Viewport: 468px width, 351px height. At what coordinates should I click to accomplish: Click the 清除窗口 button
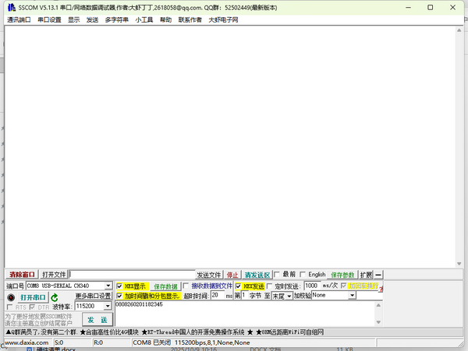point(22,275)
